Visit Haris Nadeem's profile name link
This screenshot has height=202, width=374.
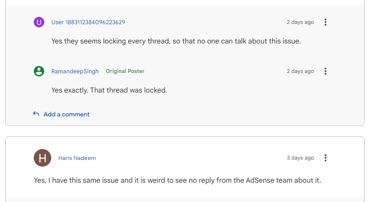pyautogui.click(x=77, y=158)
